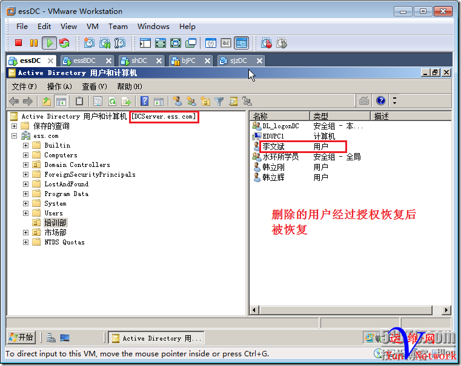Start movie capture record icon
The height and width of the screenshot is (366, 461).
coord(267,43)
